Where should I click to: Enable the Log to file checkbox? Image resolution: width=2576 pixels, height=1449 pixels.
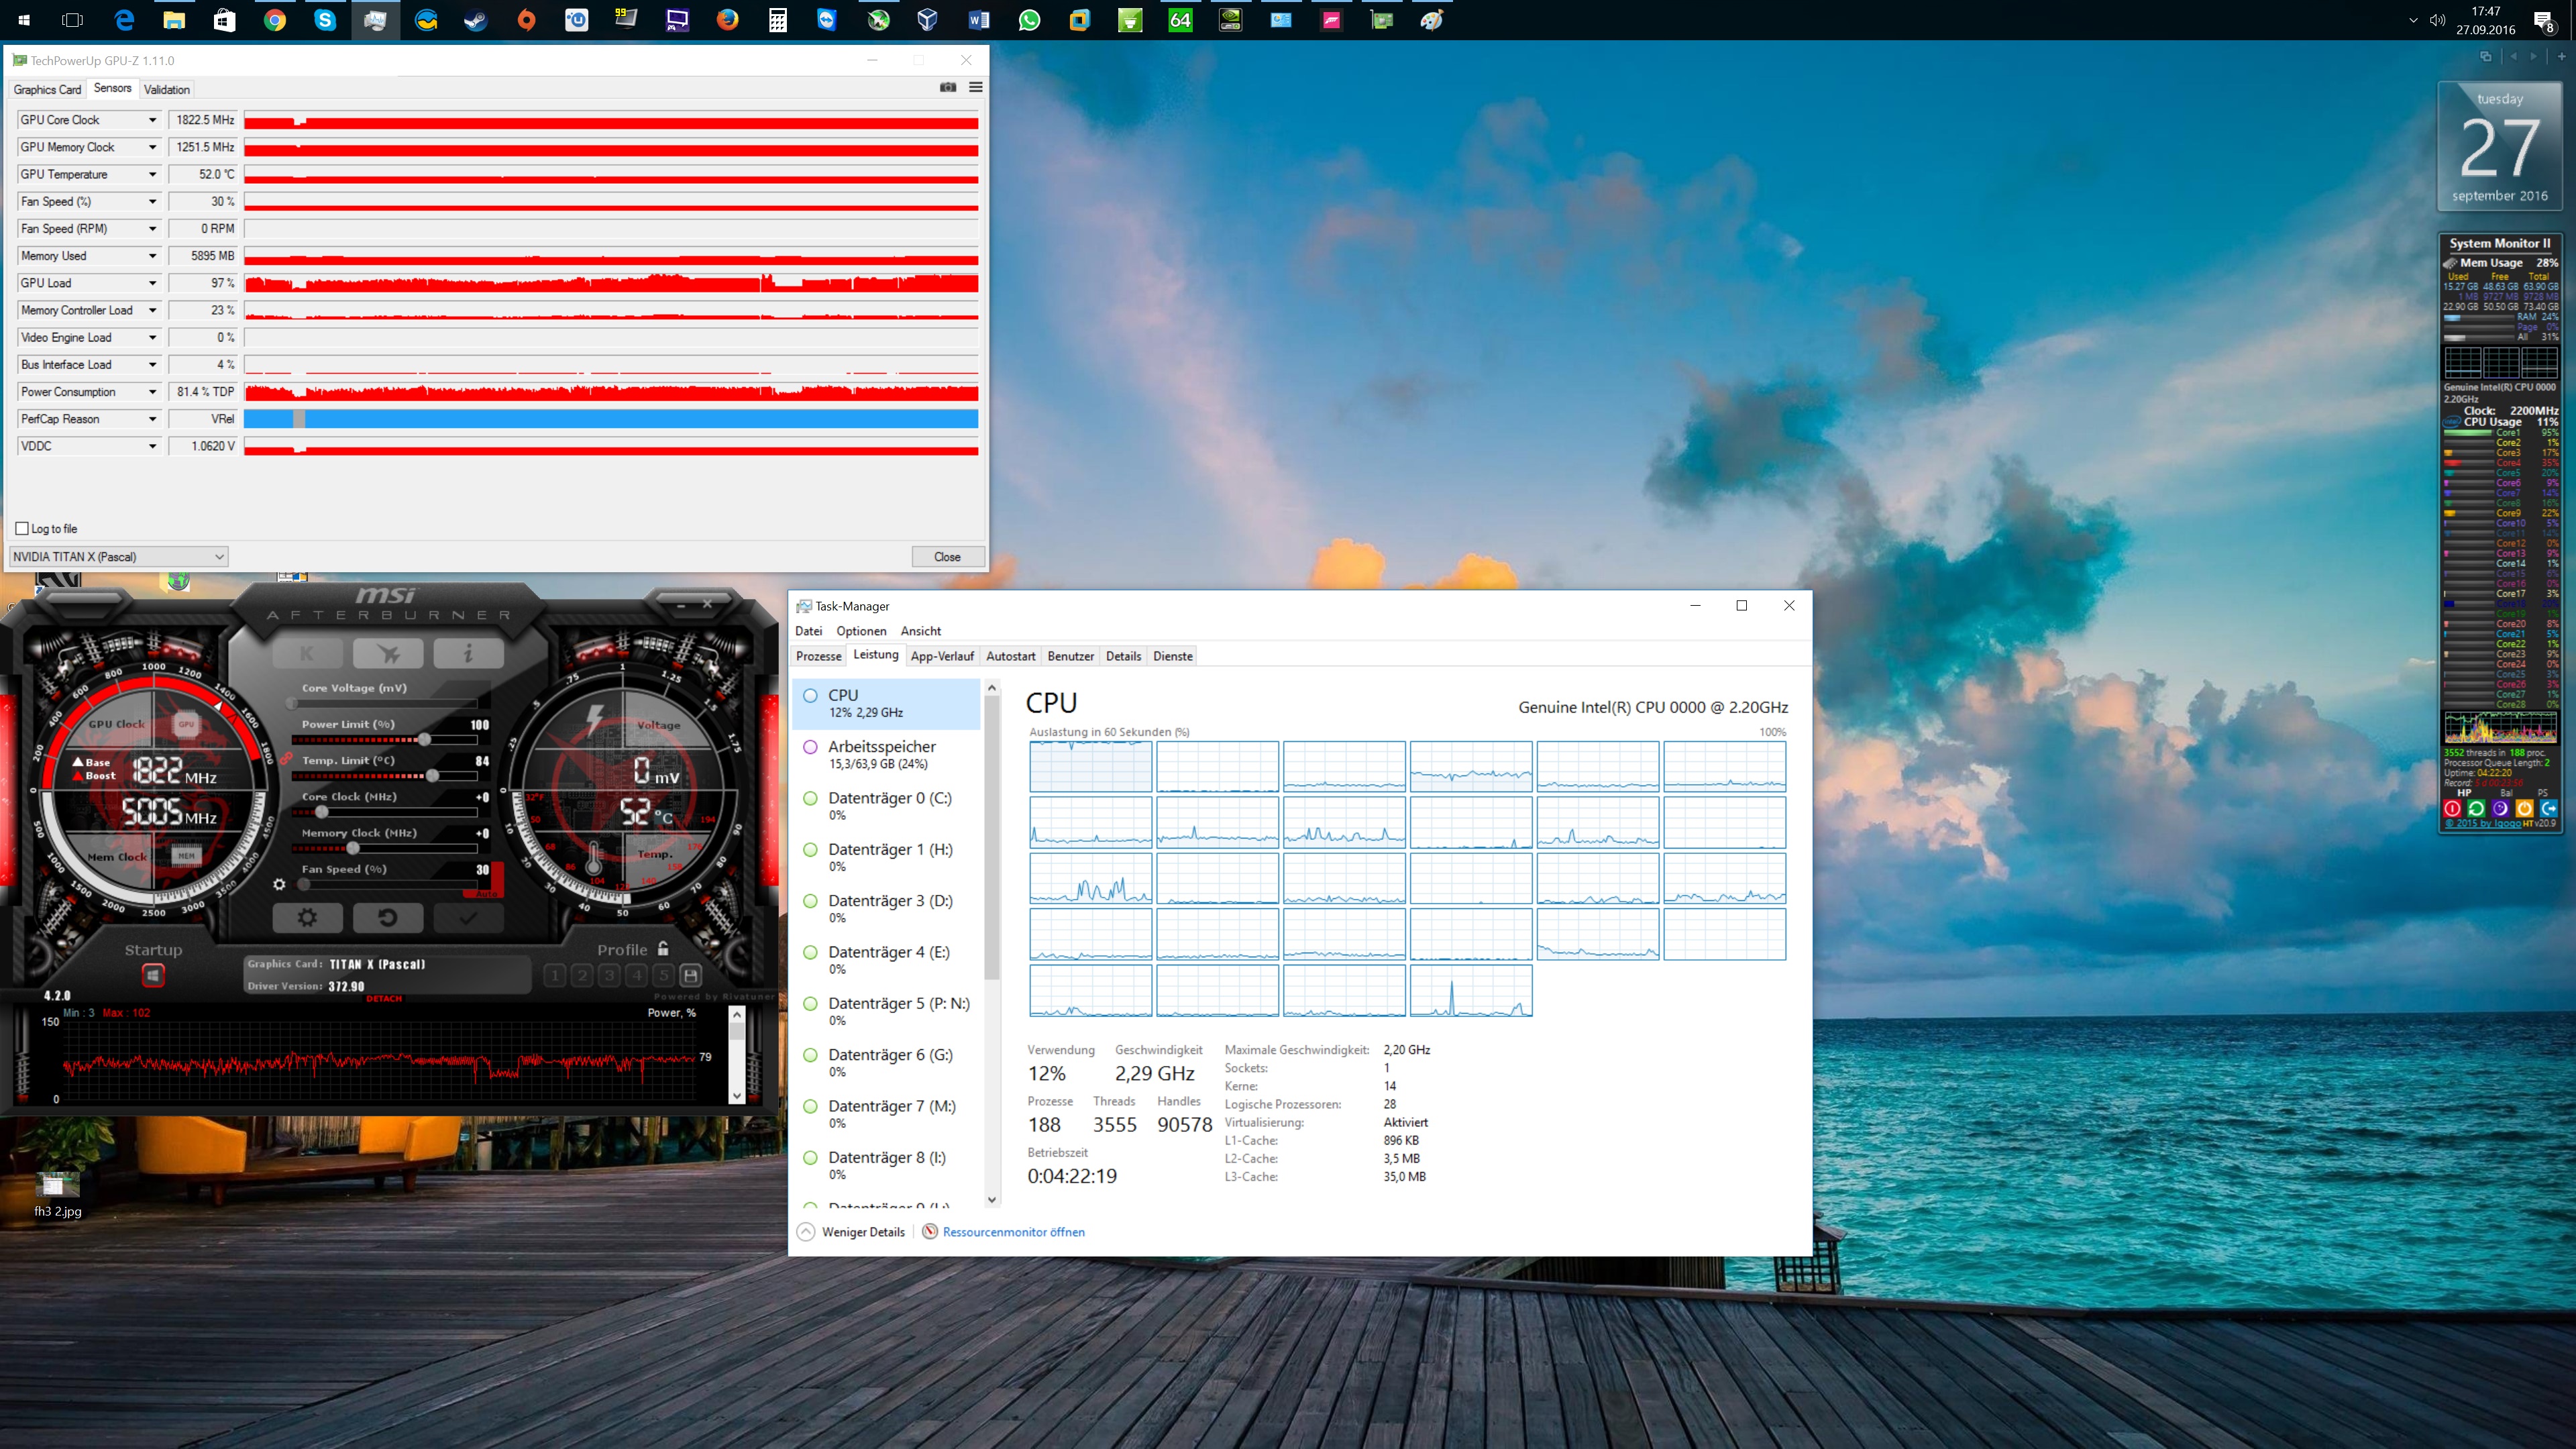coord(22,528)
